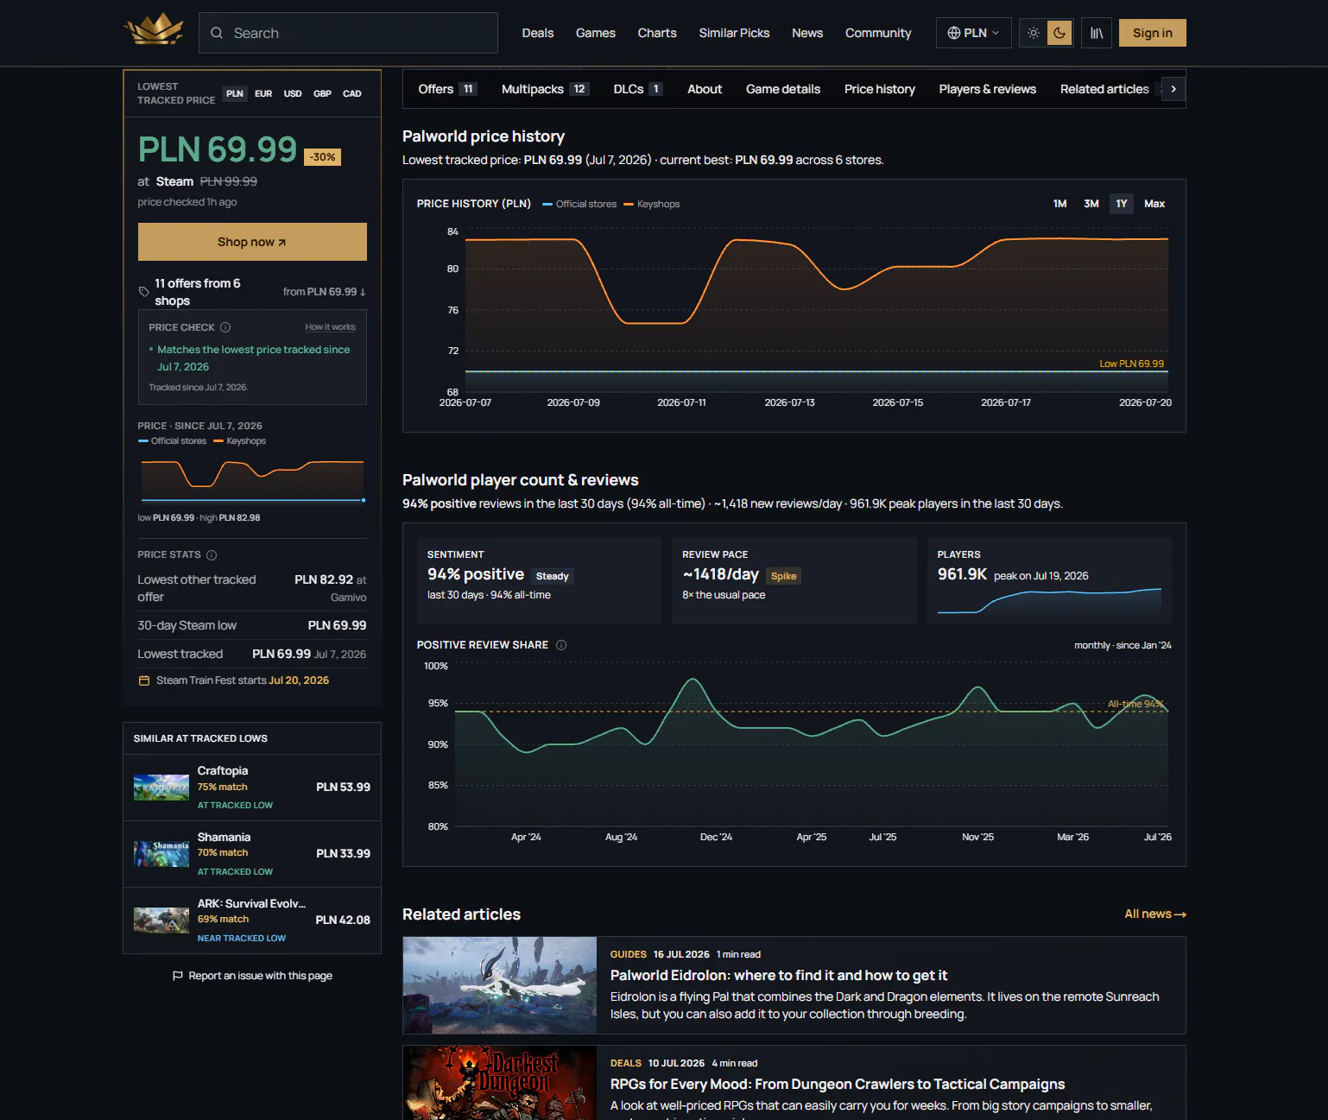
Task: Open the Price history tab
Action: [x=880, y=89]
